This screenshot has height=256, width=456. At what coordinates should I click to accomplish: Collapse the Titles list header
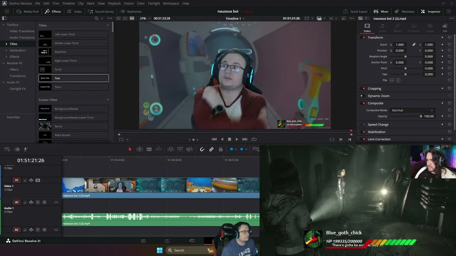tap(108, 25)
